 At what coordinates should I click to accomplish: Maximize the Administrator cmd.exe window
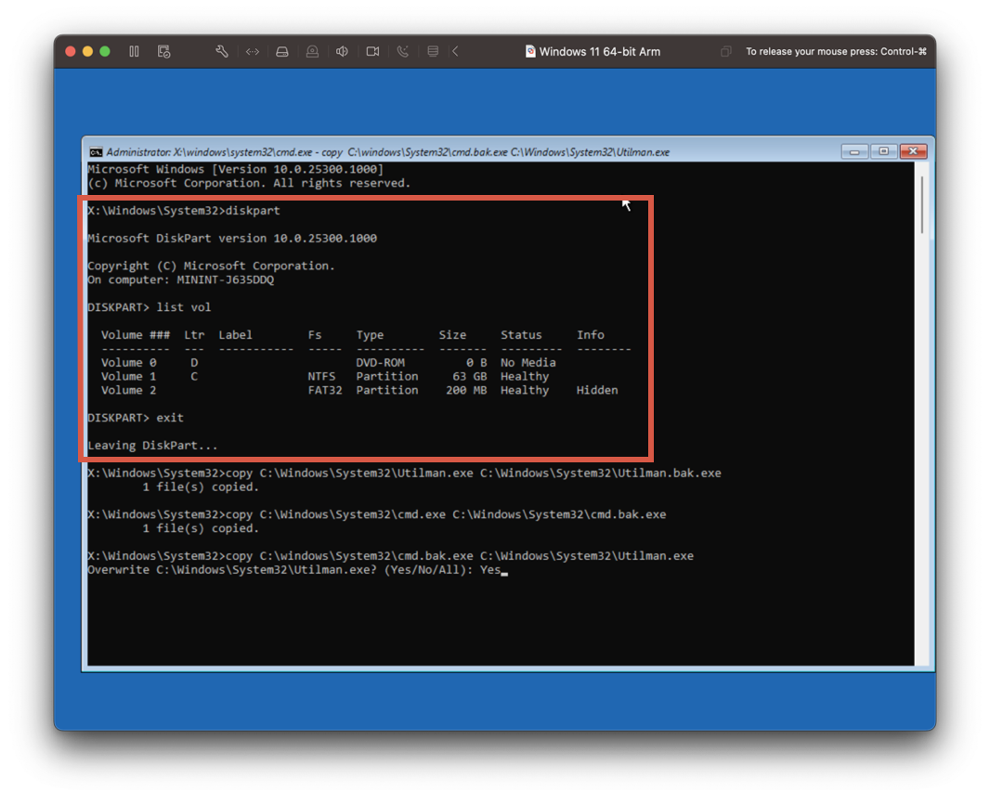pyautogui.click(x=884, y=151)
